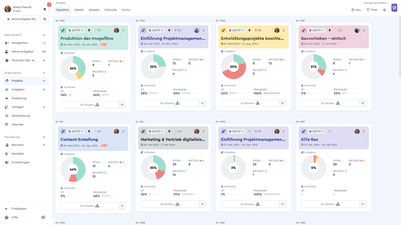Open the three-dot menu on Bauvorhaben – einfach card
The image size is (401, 225).
click(x=364, y=31)
